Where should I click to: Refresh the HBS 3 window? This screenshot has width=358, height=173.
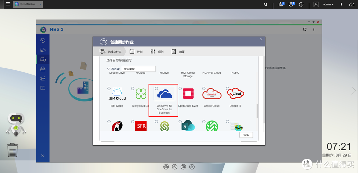point(305,29)
